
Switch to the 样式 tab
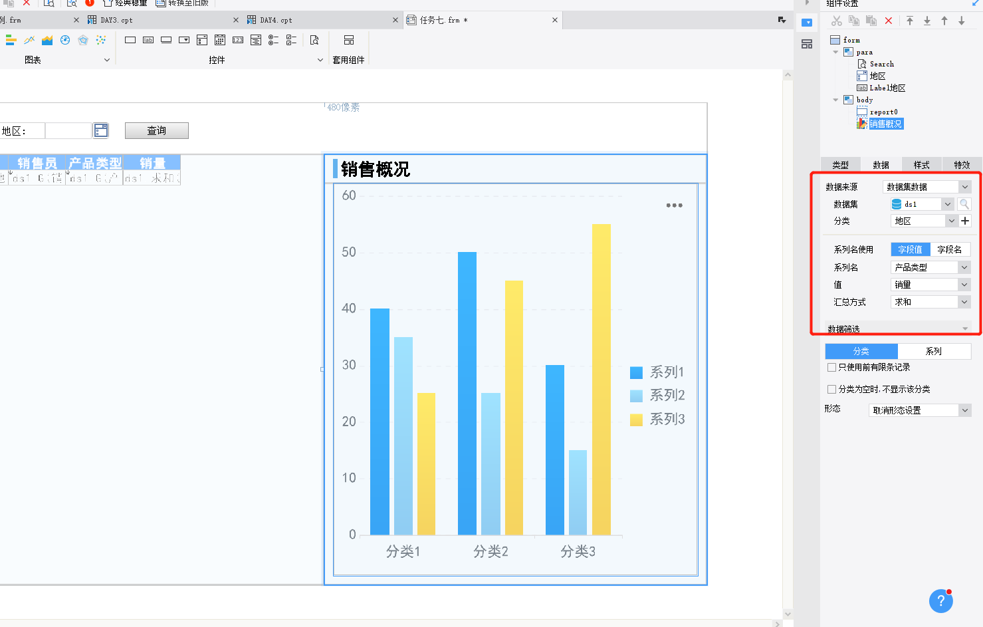point(921,165)
